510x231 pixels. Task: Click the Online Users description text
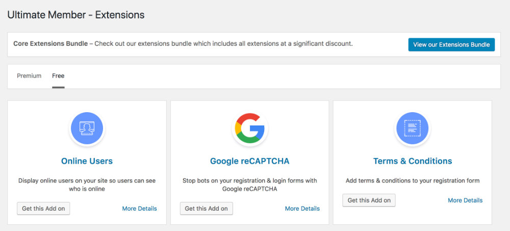87,185
